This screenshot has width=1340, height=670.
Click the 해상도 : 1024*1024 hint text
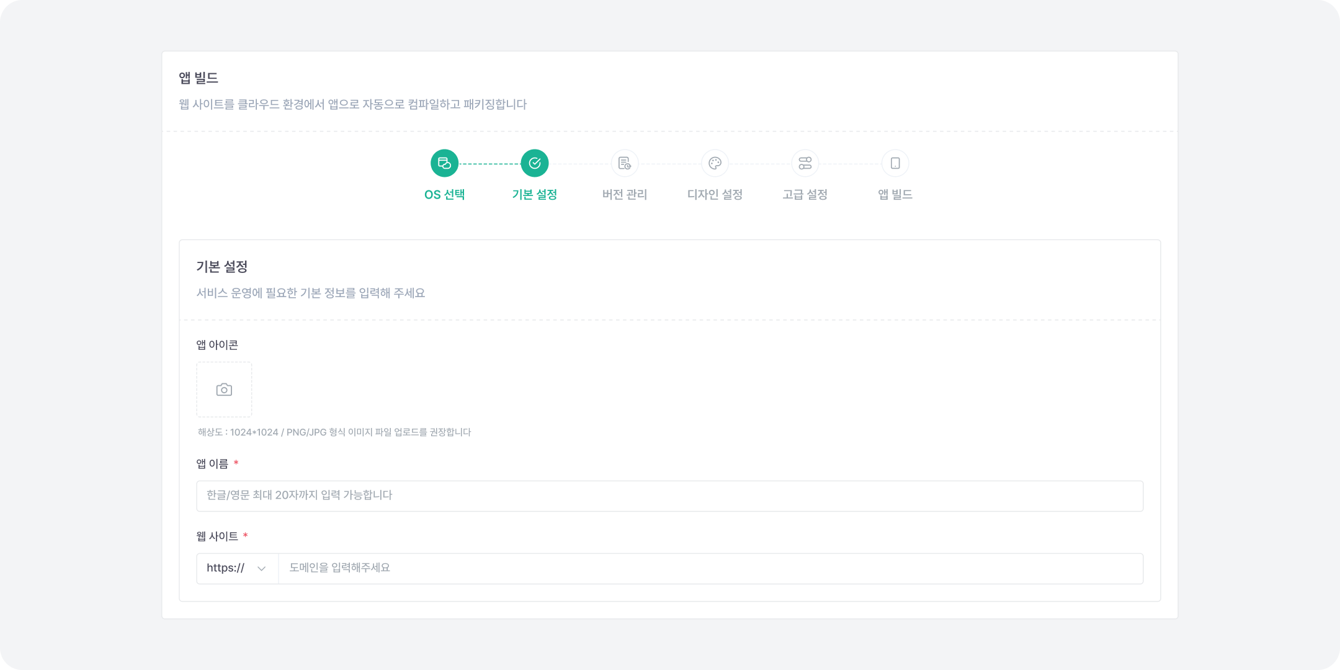pos(334,432)
